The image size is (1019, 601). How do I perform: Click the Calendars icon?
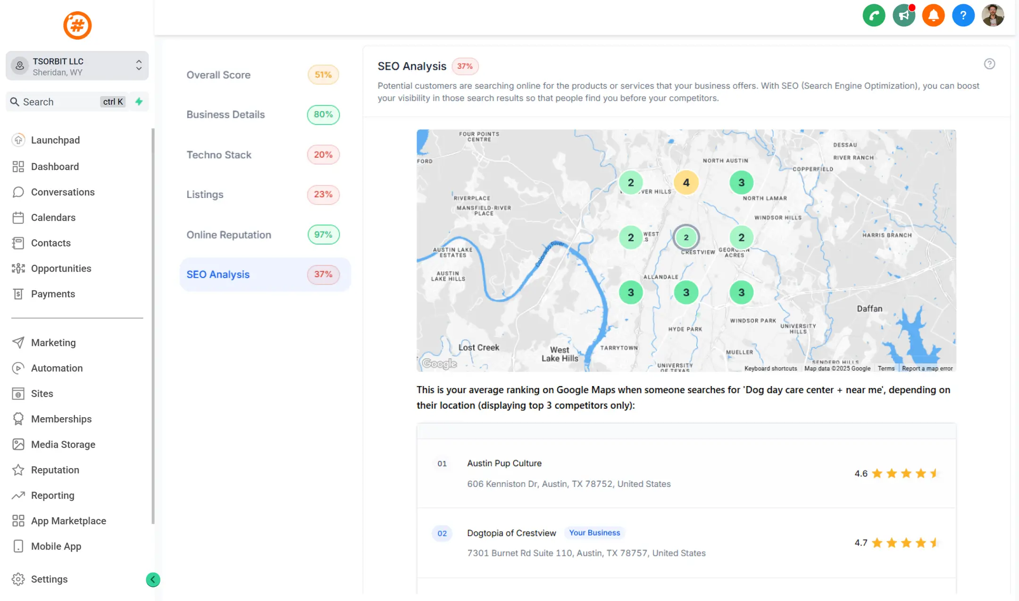18,217
